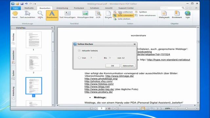The height and width of the screenshot is (118, 210).
Task: Switch to the Ansicht tab
Action: (109, 8)
